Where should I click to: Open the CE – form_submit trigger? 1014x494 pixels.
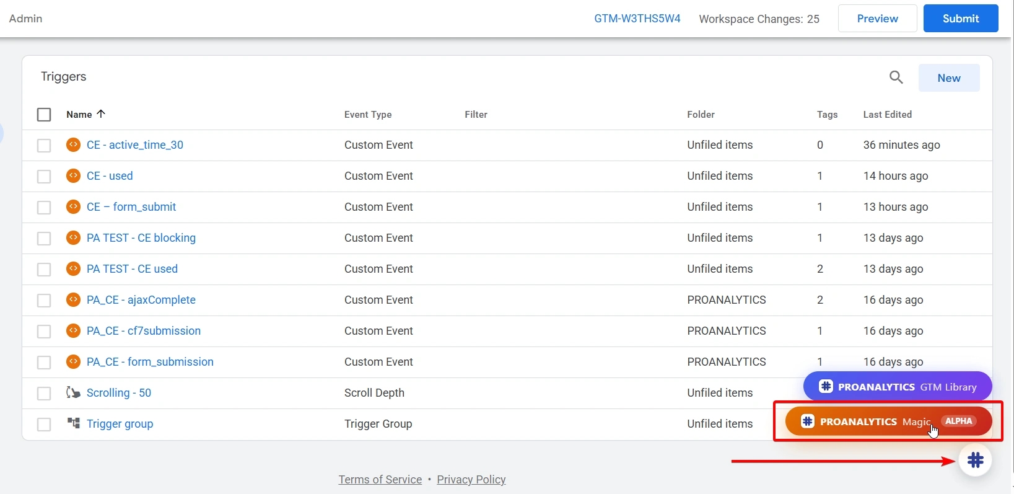click(x=131, y=207)
